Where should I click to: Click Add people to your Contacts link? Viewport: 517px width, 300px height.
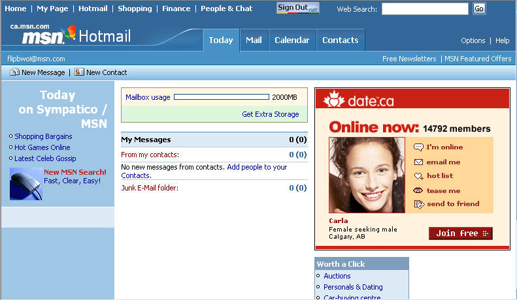coord(204,172)
